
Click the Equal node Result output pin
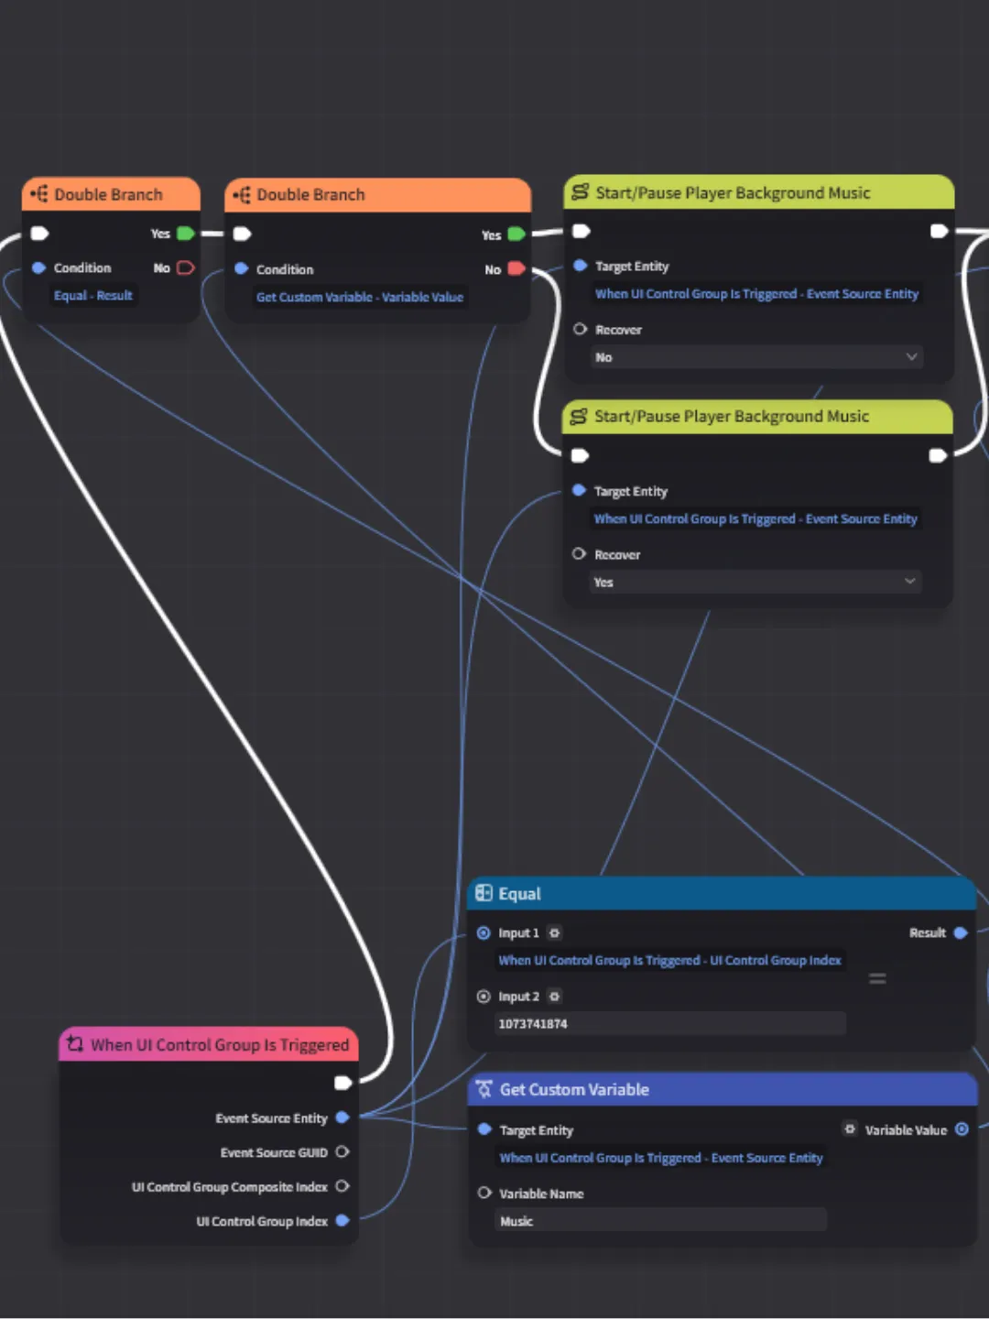[961, 932]
